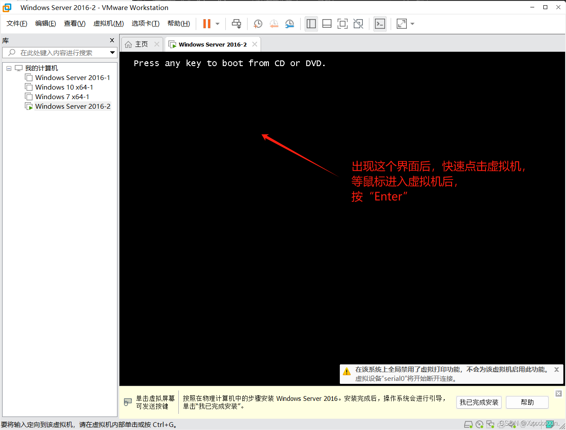
Task: Click the keyboard hint icon in install bar
Action: 127,402
